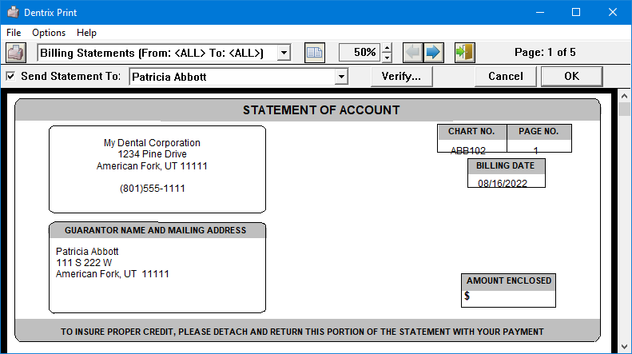This screenshot has width=632, height=354.
Task: Click the Verify... button
Action: (401, 77)
